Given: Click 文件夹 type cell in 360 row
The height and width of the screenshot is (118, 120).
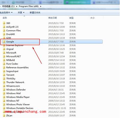Looking at the screenshot, I should tap(73, 23).
